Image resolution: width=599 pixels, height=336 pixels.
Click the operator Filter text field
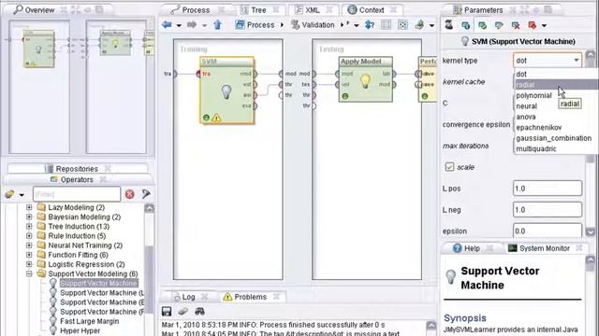tap(77, 194)
